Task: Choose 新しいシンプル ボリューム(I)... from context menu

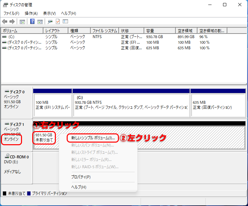Action: coord(93,138)
